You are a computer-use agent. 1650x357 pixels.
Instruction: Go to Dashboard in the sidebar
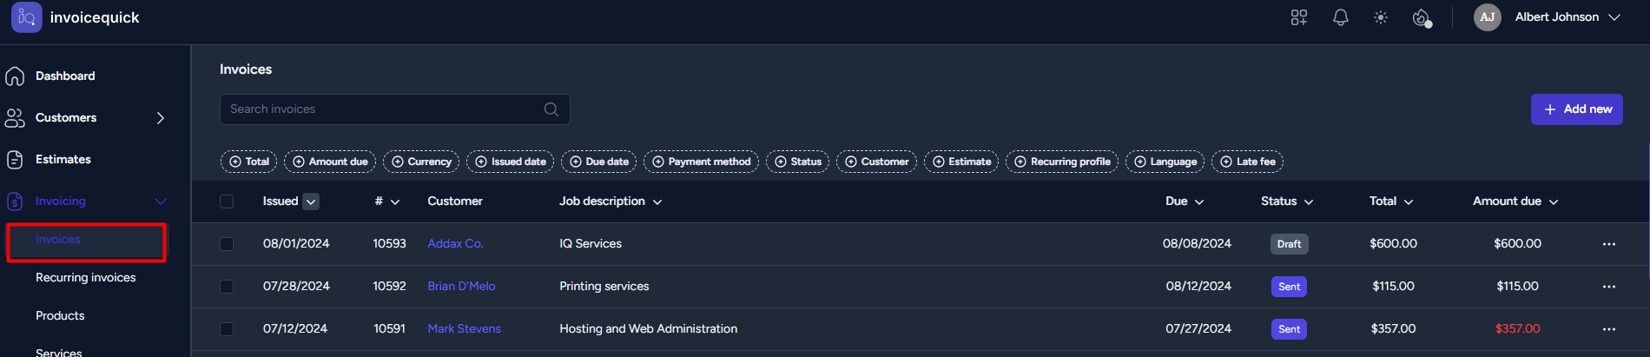tap(65, 76)
